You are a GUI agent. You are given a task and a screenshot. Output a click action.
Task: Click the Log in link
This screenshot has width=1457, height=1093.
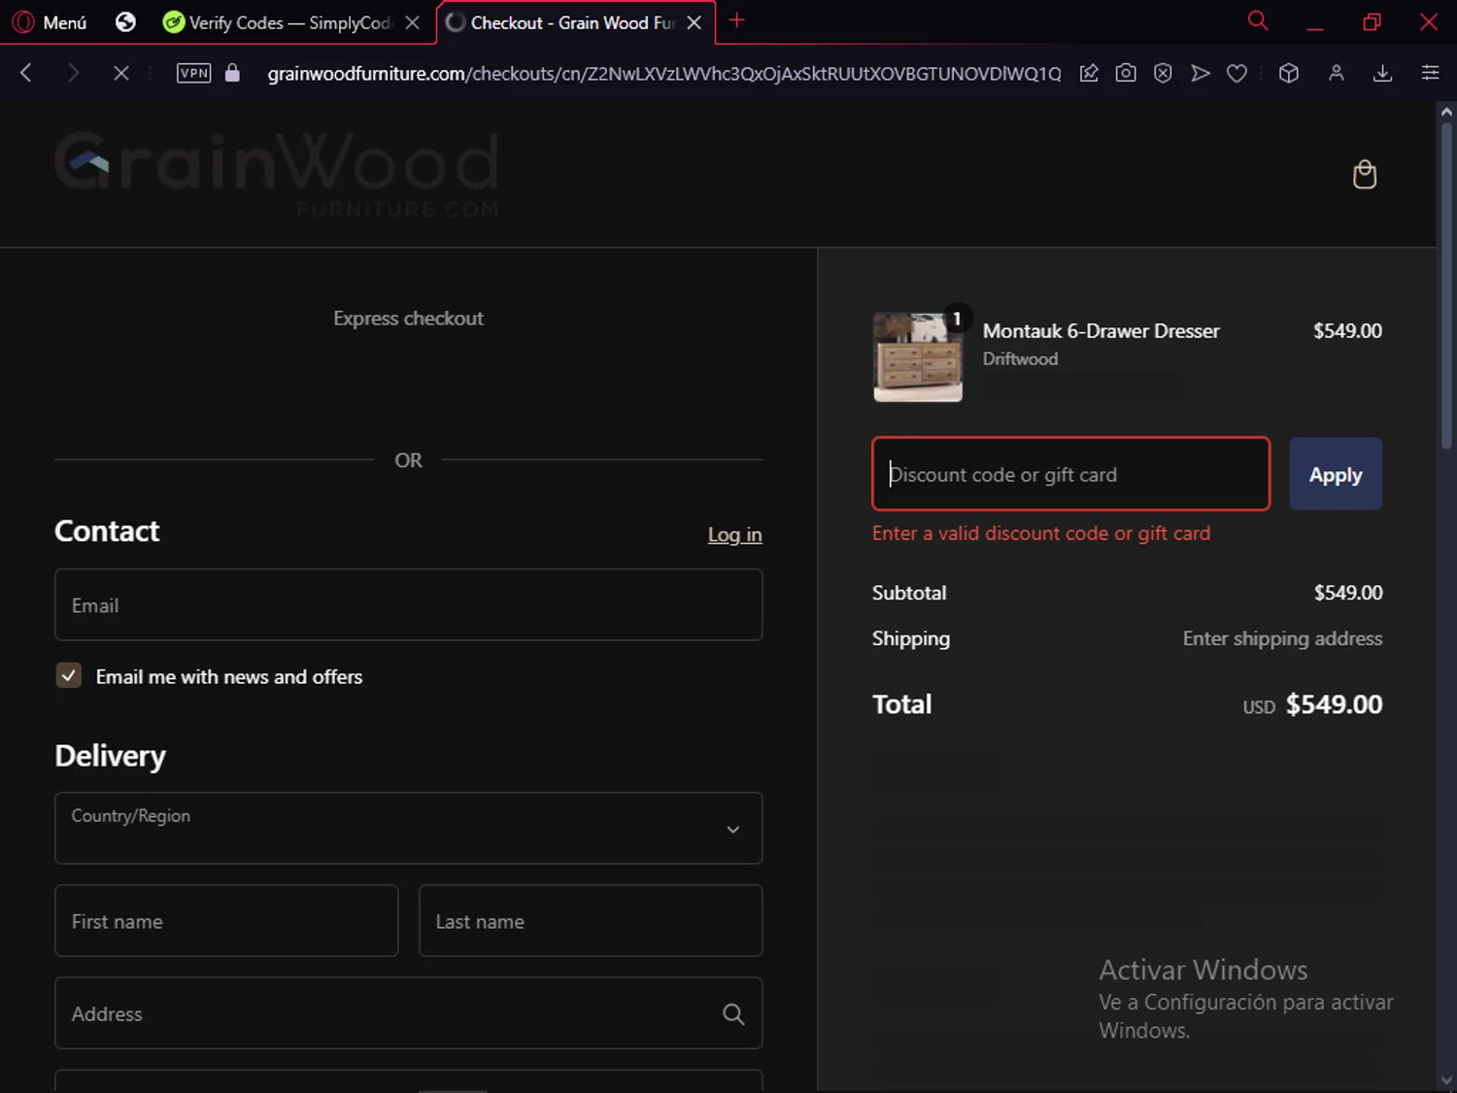tap(735, 534)
